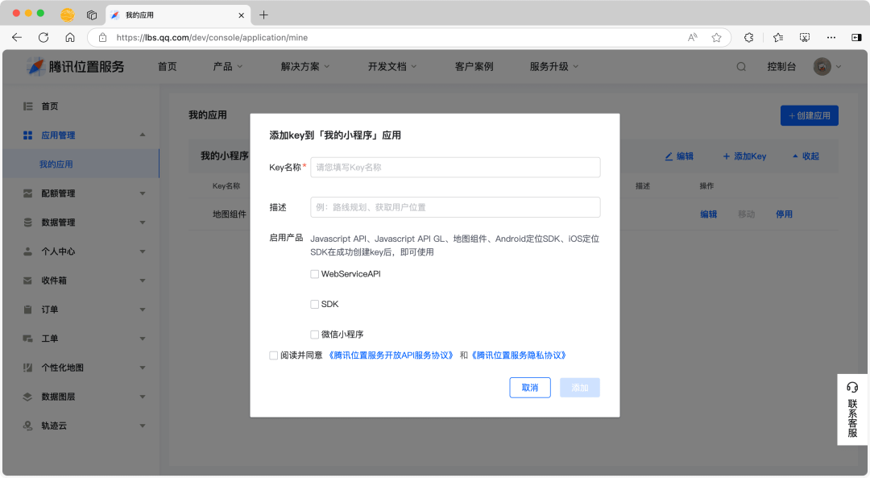
Task: Agree to terms via 阅读并同意 checkbox
Action: point(274,355)
